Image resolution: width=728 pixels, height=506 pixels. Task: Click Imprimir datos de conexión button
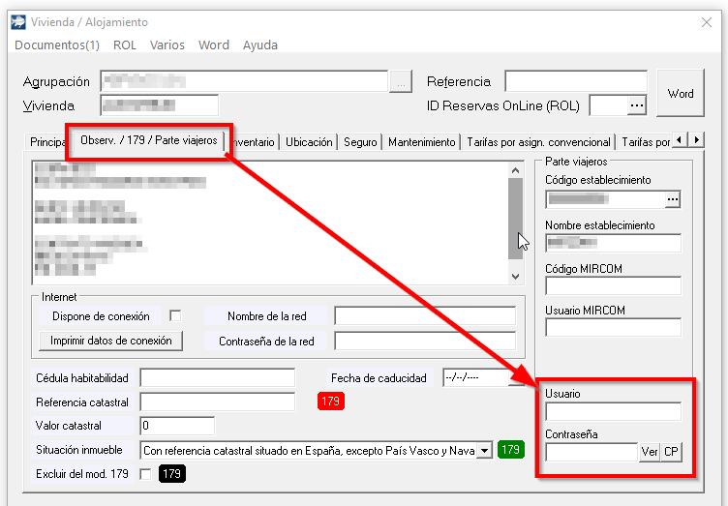[110, 341]
